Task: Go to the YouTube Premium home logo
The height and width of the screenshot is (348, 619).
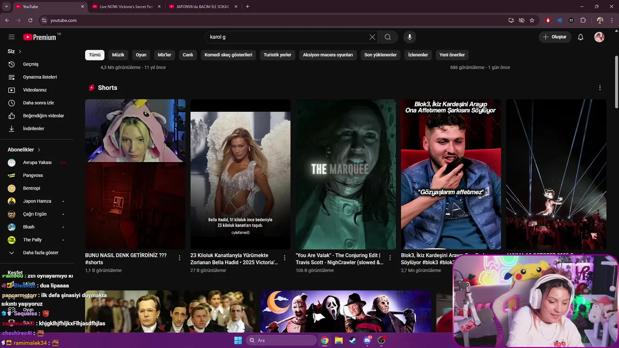Action: (40, 37)
